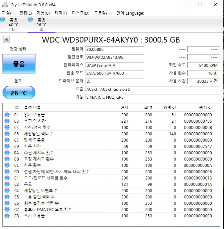Click the 좋음 health status button
Viewport: 224px width, 229px height.
(x=19, y=64)
